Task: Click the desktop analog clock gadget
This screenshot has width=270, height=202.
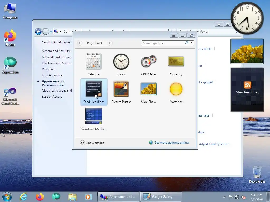Action: (x=247, y=18)
